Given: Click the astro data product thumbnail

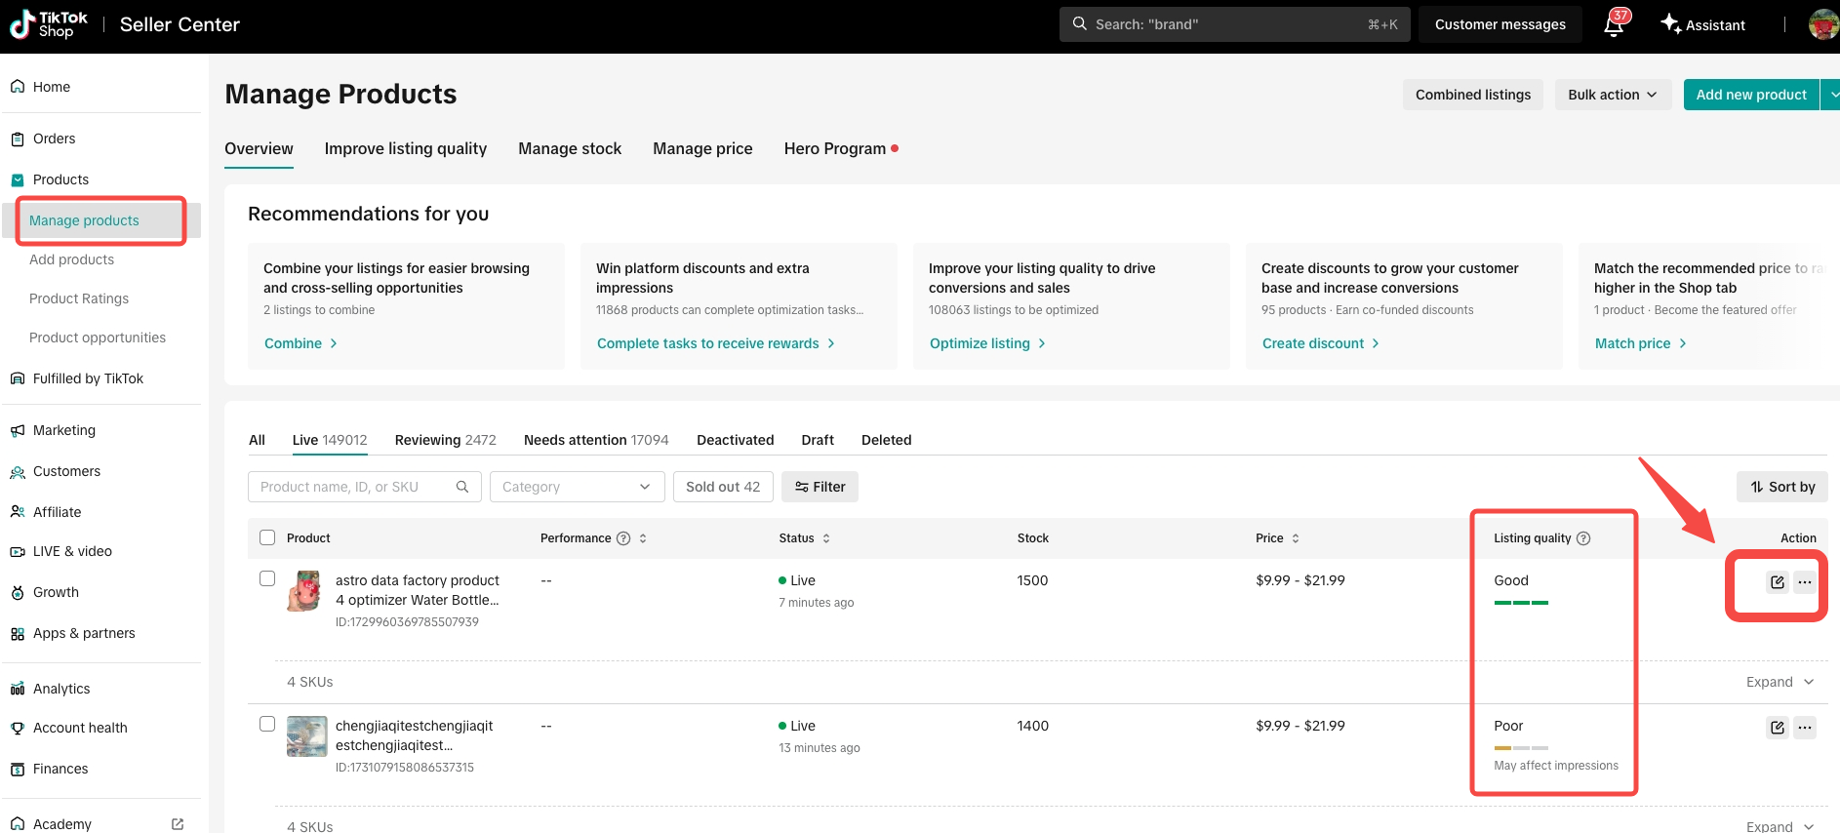Looking at the screenshot, I should (x=305, y=591).
